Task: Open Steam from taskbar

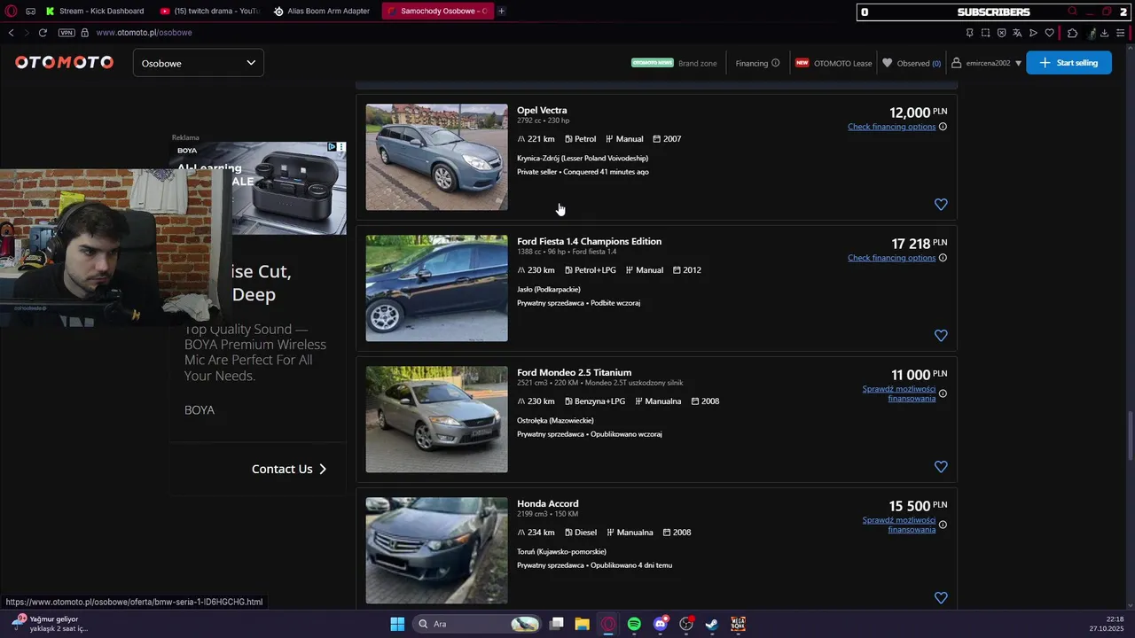Action: (711, 624)
